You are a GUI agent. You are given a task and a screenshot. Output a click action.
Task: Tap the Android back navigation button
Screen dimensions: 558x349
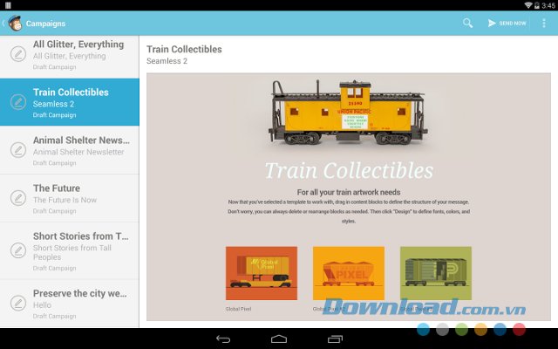223,339
